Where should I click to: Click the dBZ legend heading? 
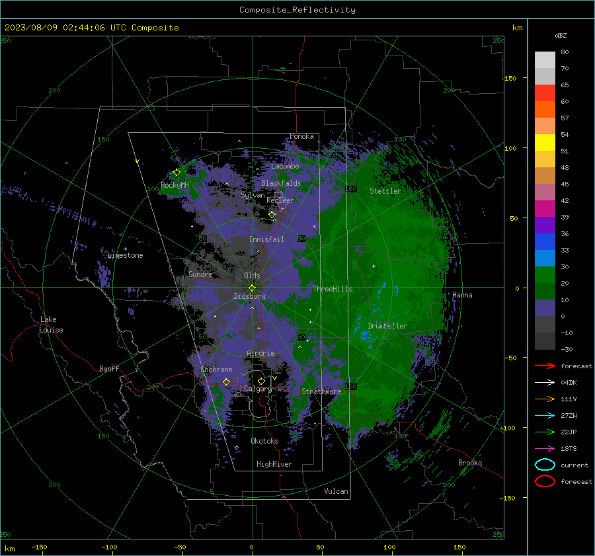pos(561,35)
